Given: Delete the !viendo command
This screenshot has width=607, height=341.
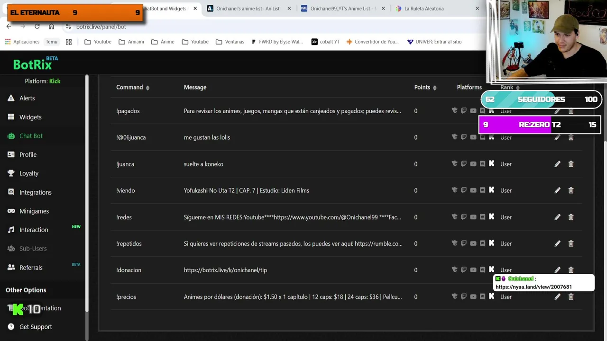Looking at the screenshot, I should tap(571, 190).
